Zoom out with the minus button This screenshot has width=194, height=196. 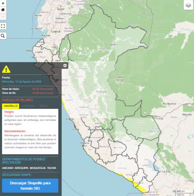tap(3, 17)
